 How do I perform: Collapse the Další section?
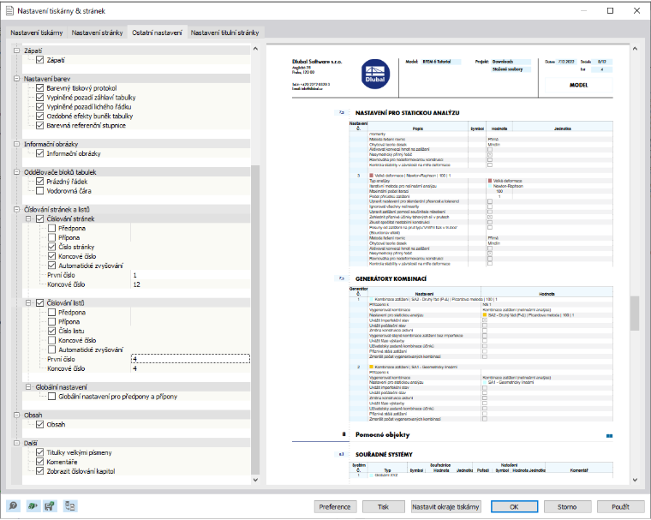16,443
